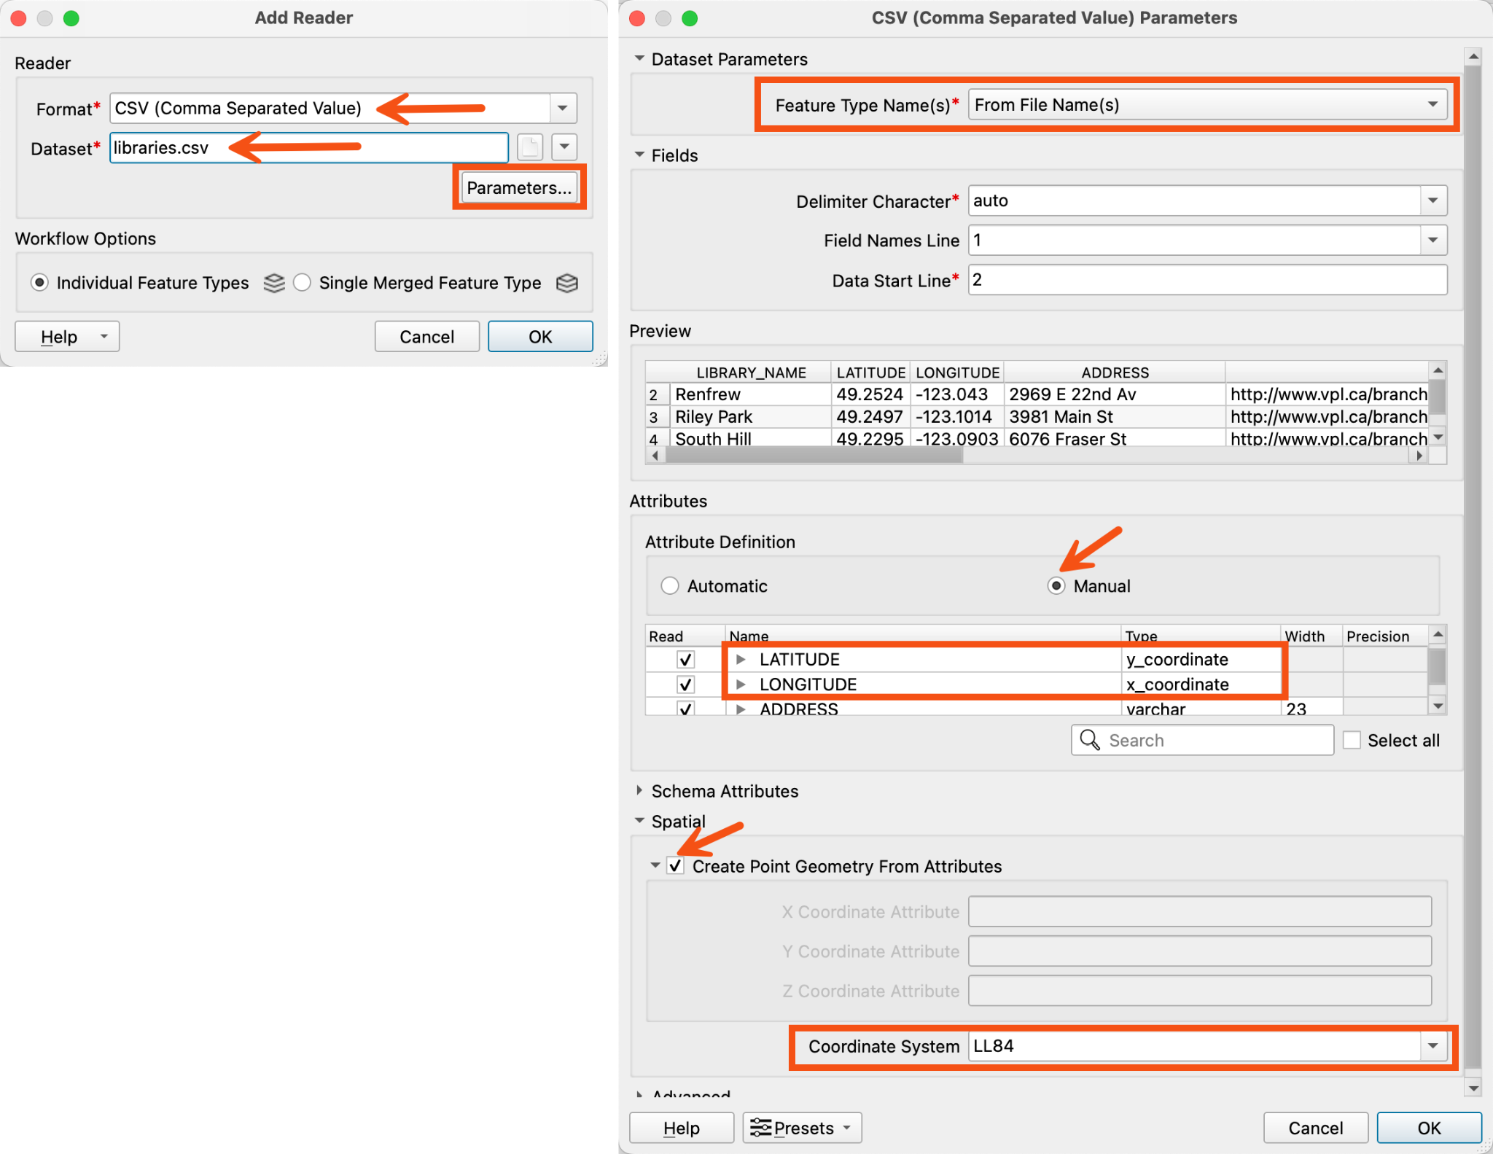The image size is (1493, 1154).
Task: Click the Width column header
Action: (1311, 636)
